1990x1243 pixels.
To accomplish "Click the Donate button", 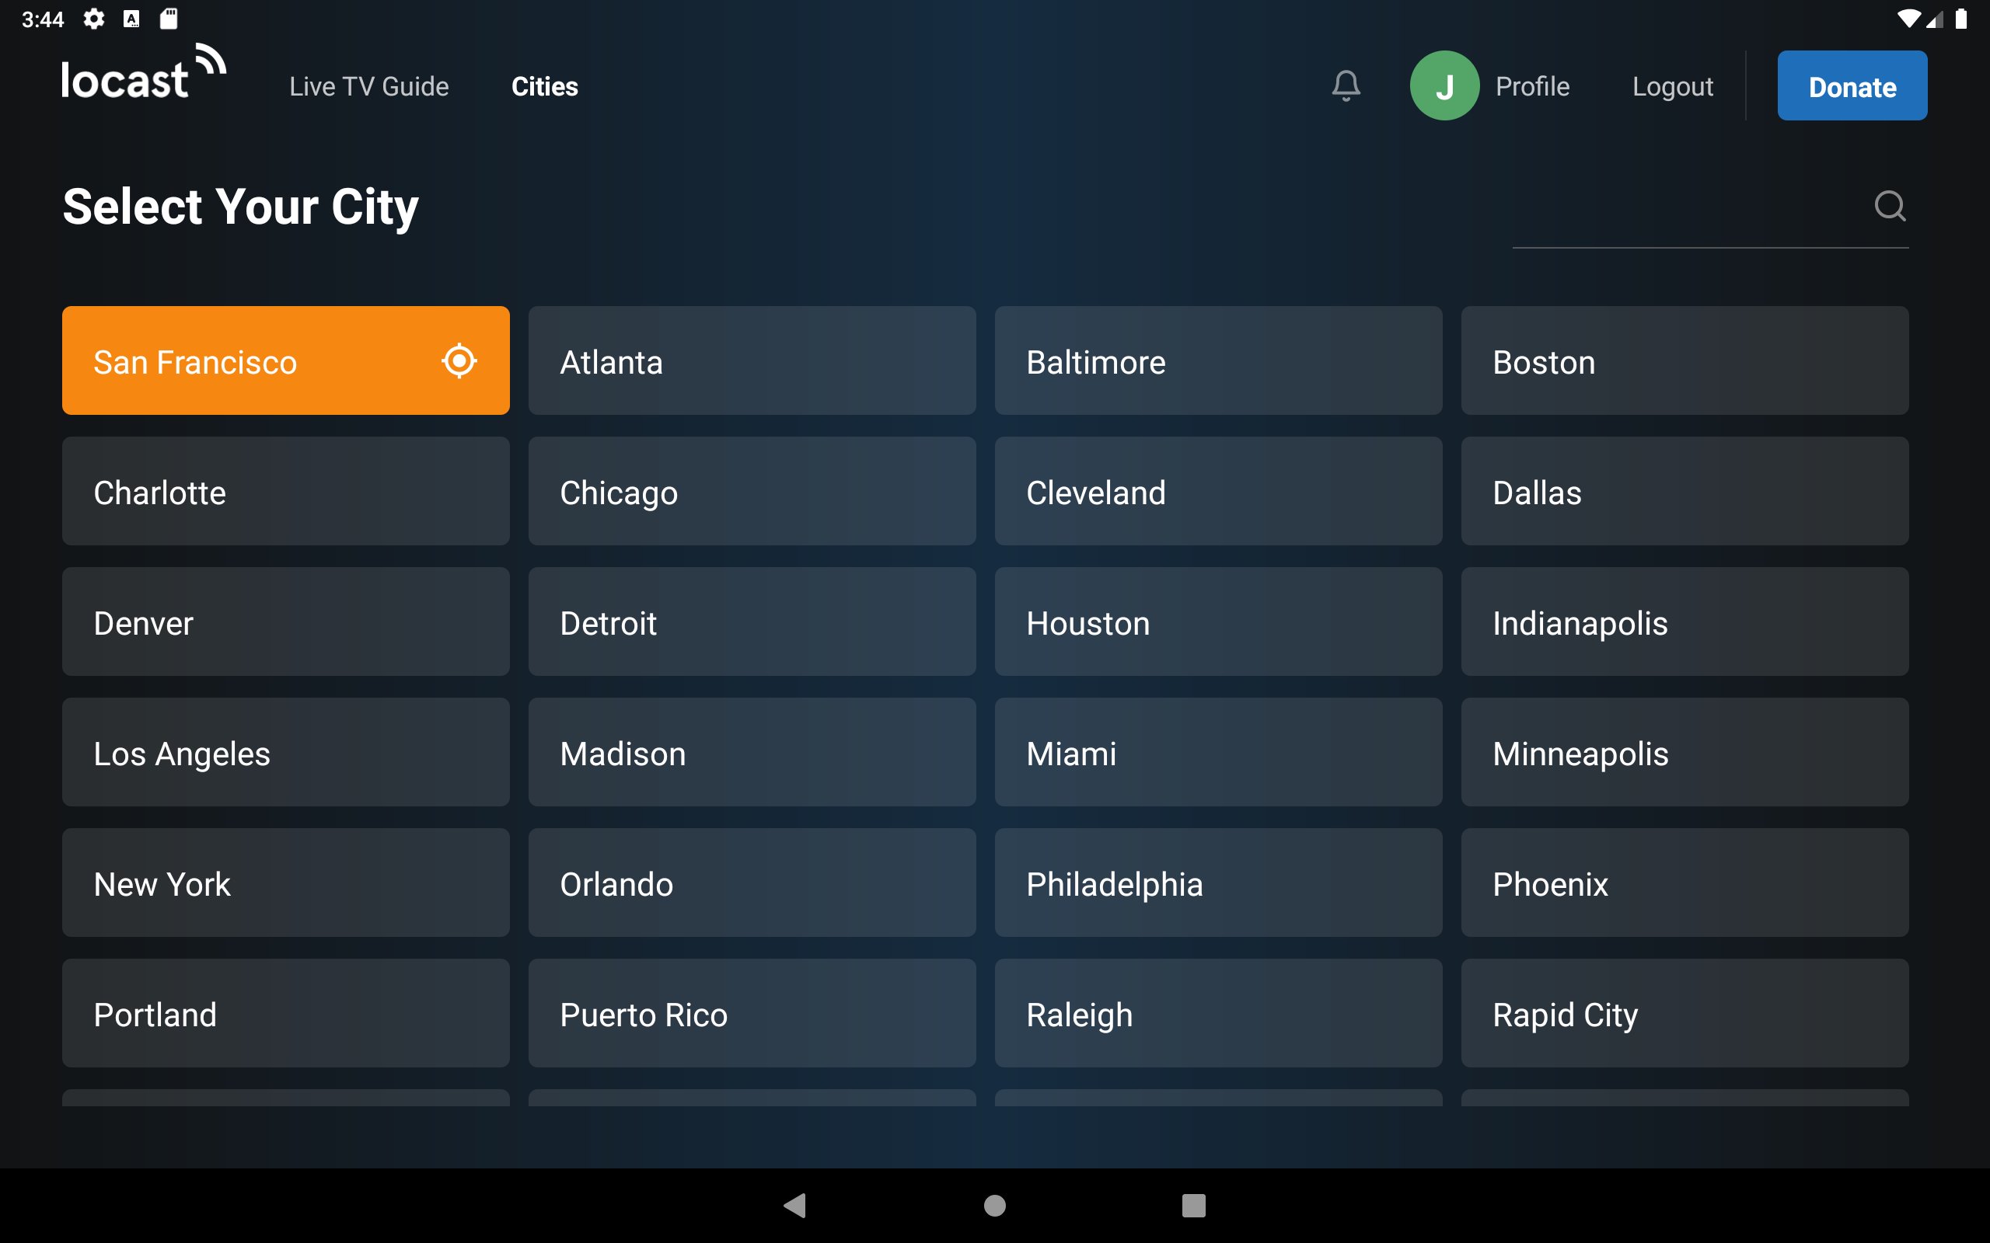I will click(x=1851, y=85).
